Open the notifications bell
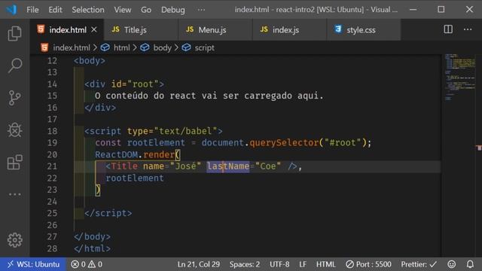 coord(470,264)
